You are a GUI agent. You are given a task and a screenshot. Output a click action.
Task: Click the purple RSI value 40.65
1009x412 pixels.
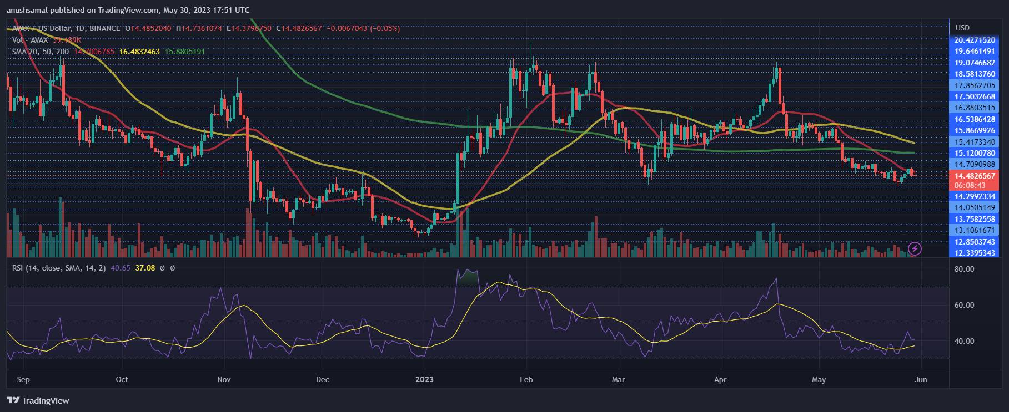coord(121,268)
